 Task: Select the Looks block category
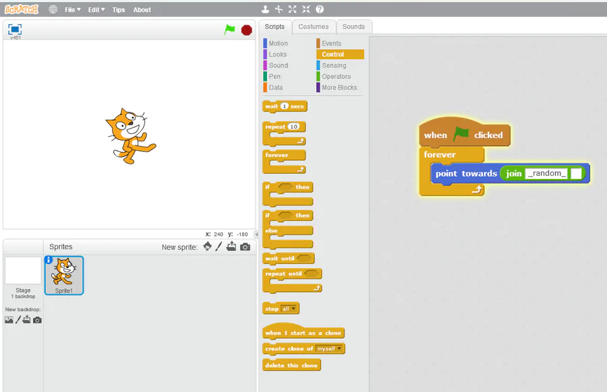(278, 55)
